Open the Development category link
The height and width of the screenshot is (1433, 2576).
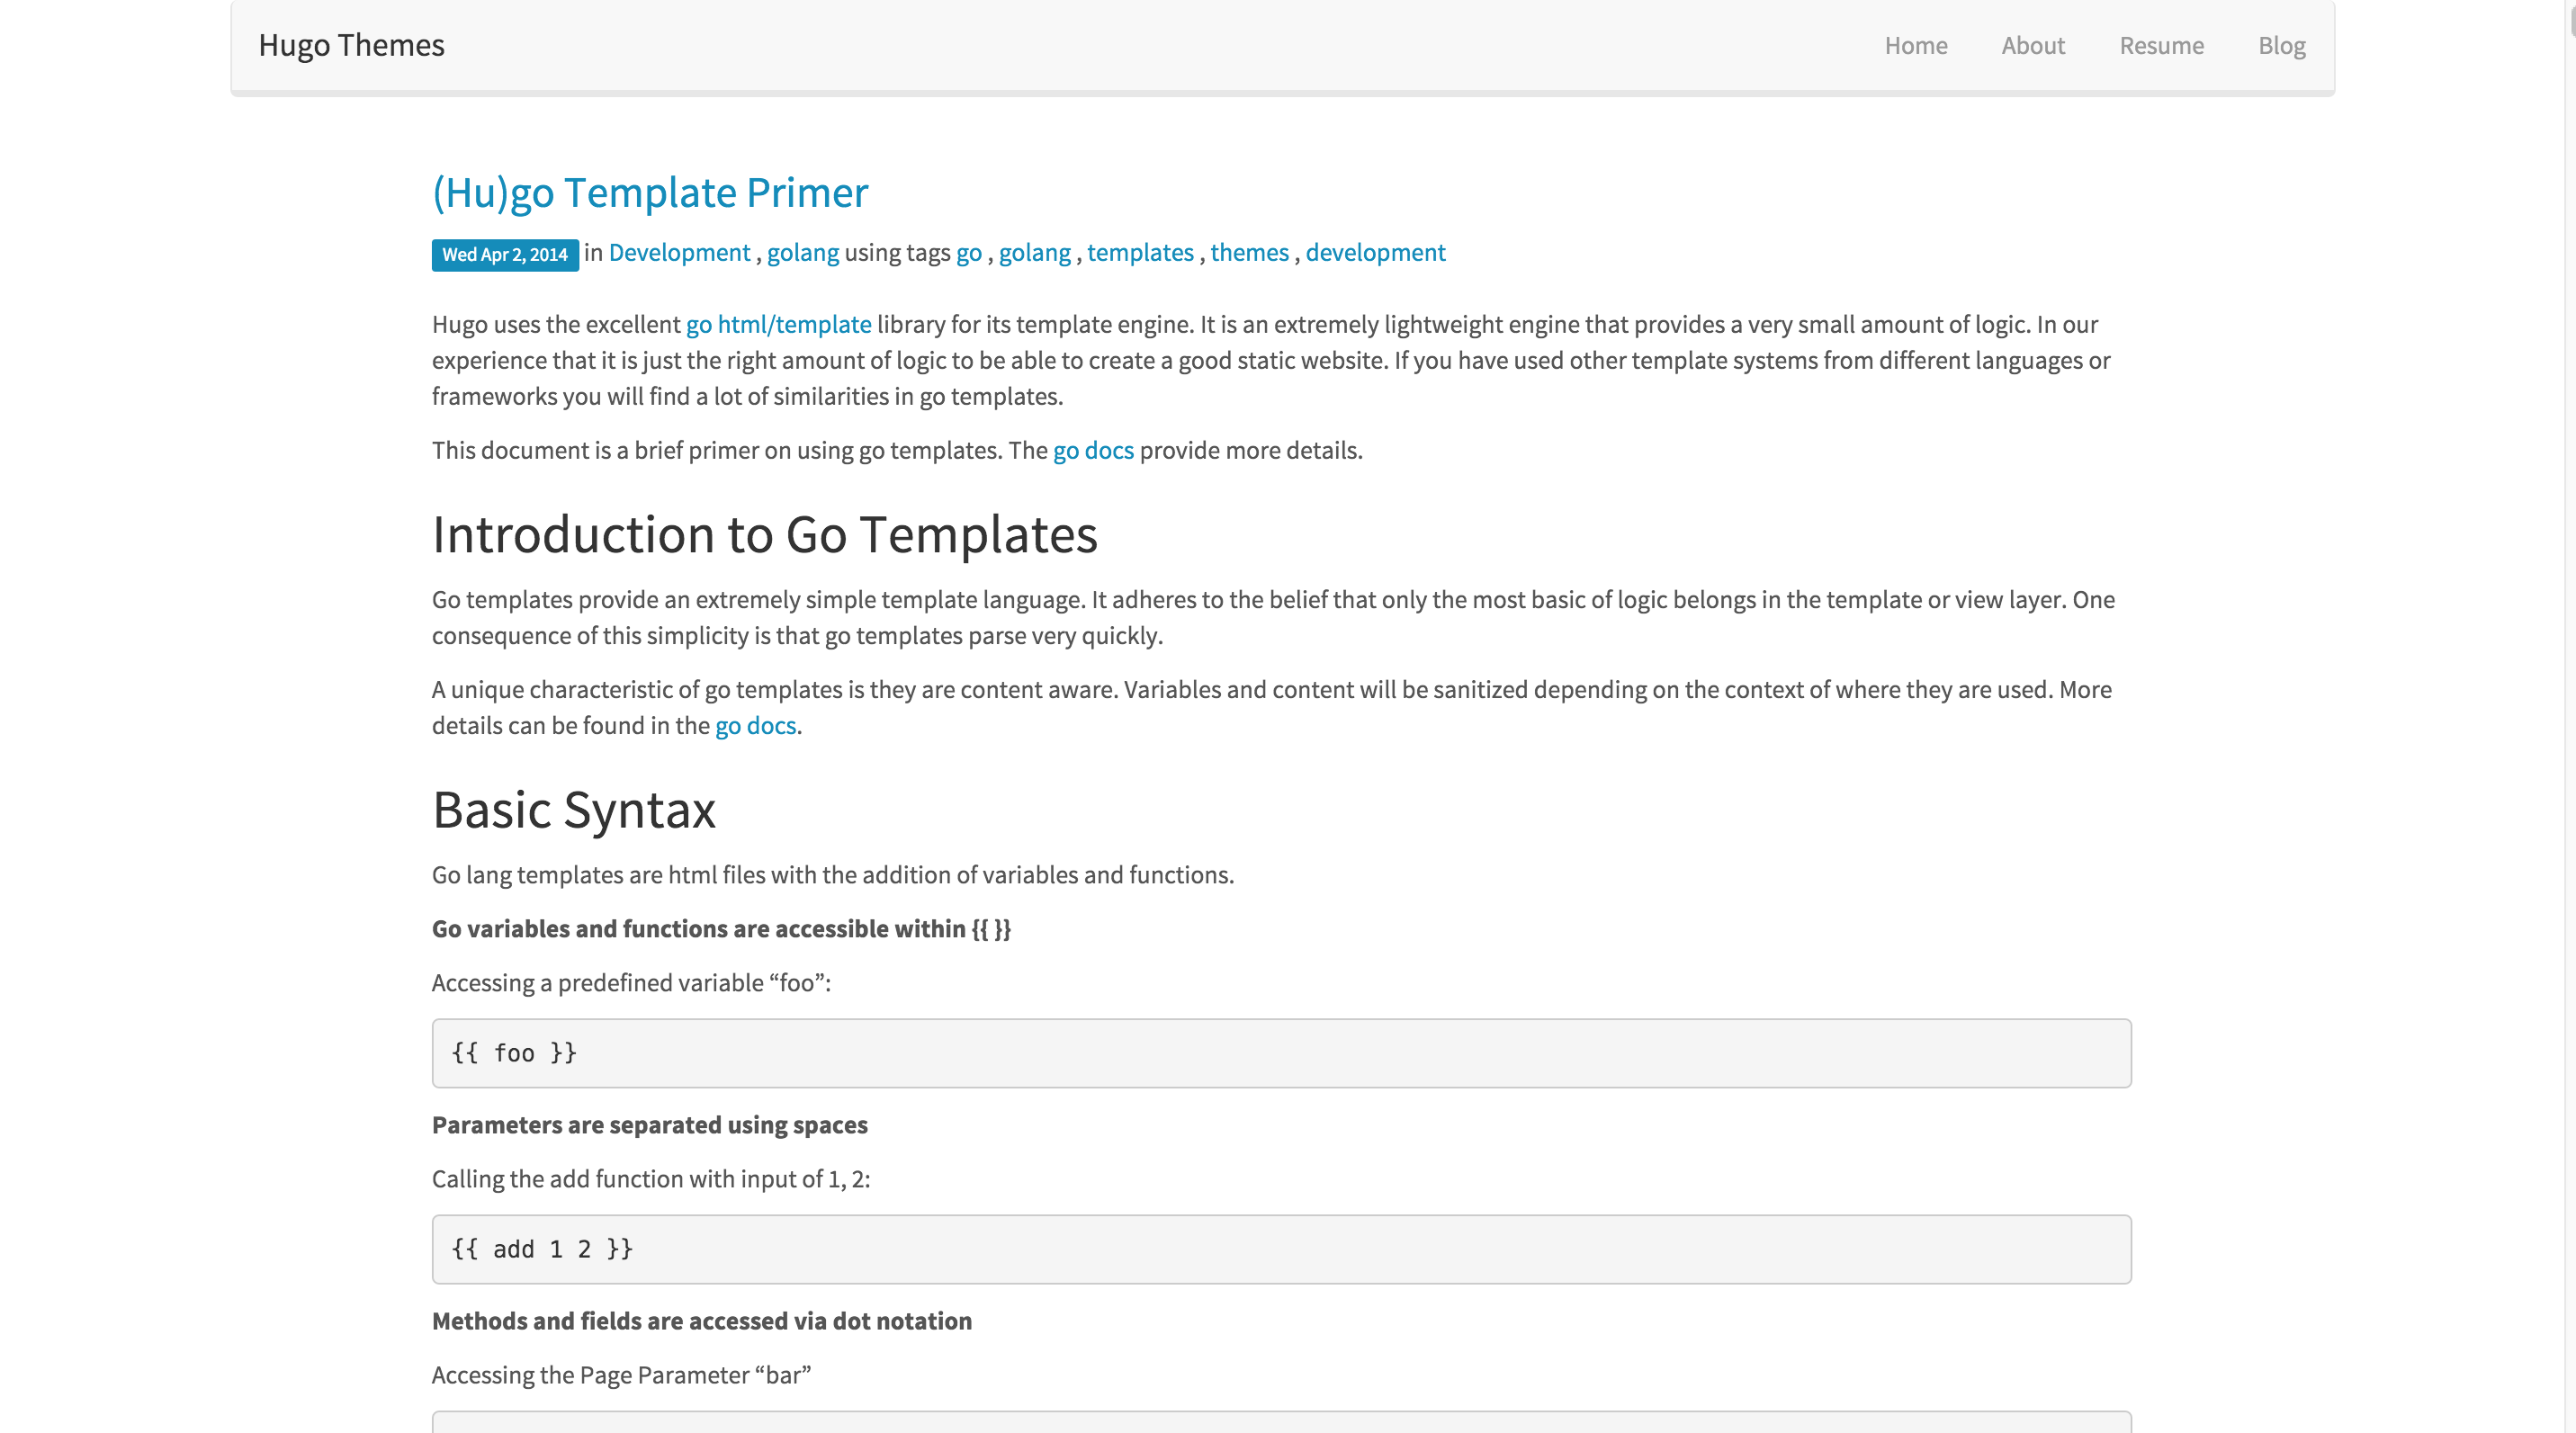click(679, 253)
